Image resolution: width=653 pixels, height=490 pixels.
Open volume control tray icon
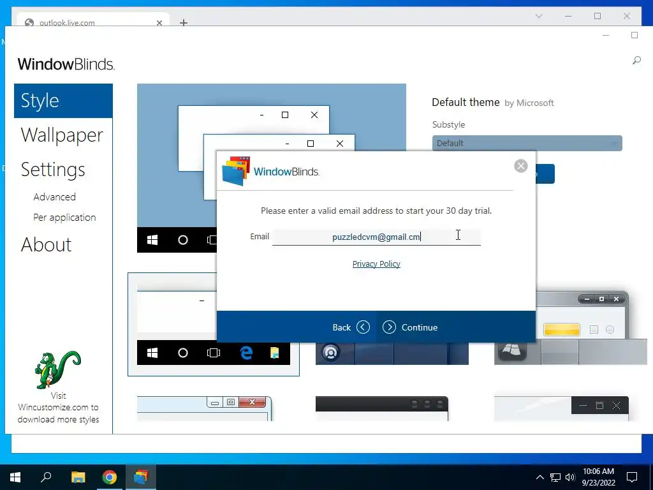[x=570, y=477]
